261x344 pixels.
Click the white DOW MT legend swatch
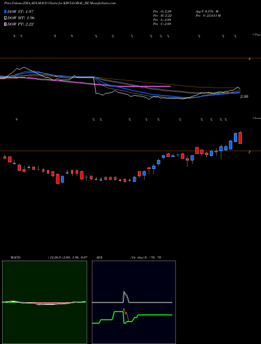pos(6,18)
